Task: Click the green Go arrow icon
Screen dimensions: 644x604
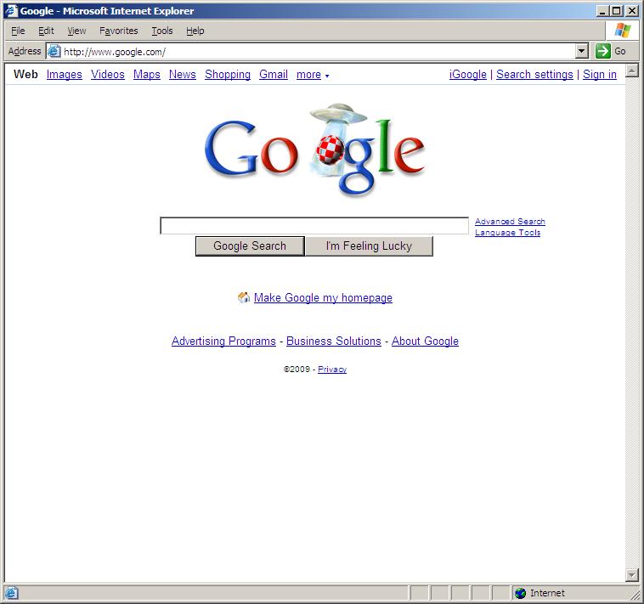Action: tap(602, 51)
